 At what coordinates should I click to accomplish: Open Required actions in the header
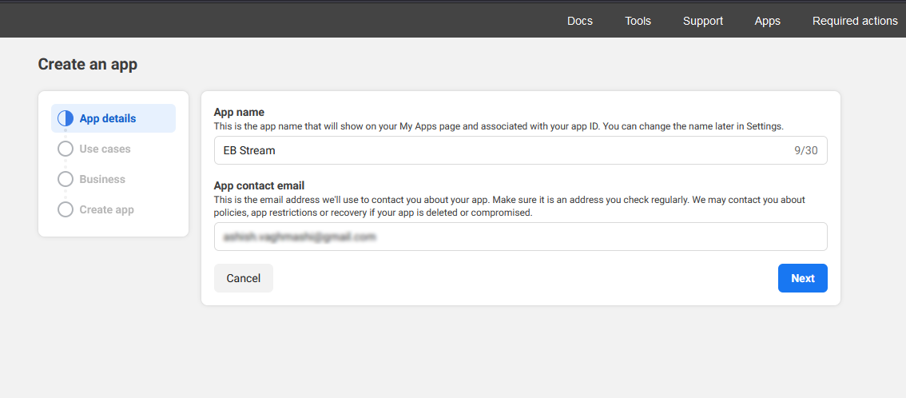(855, 21)
